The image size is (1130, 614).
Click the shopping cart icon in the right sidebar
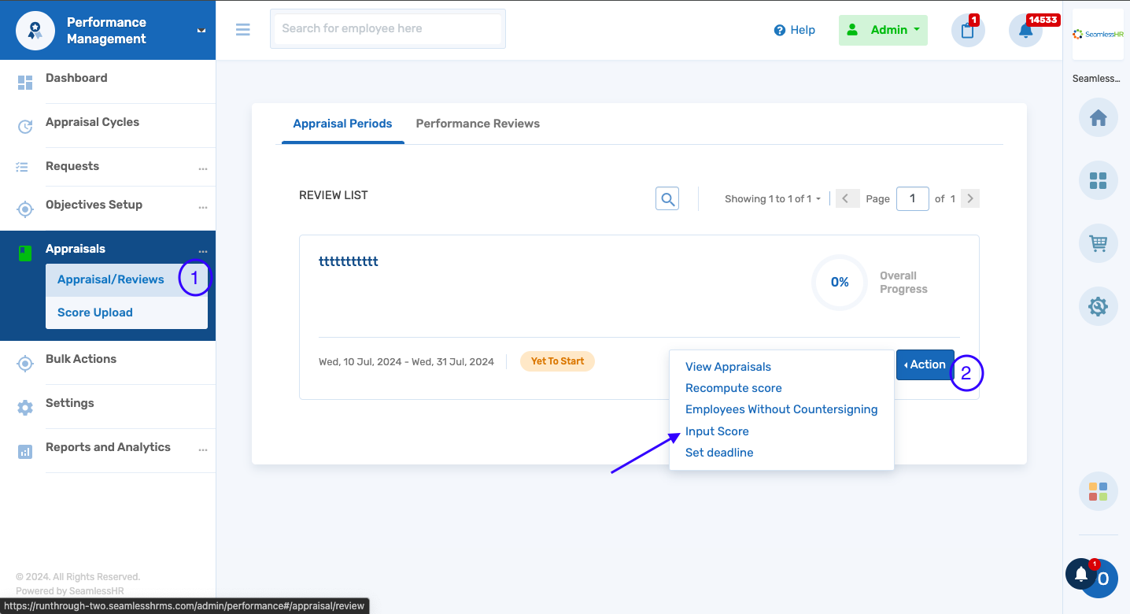[1098, 243]
